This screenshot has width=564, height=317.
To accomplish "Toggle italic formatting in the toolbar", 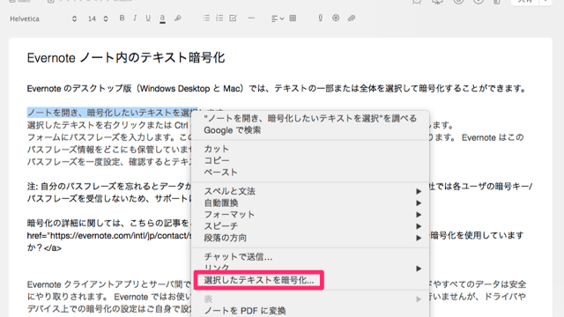I will (135, 18).
